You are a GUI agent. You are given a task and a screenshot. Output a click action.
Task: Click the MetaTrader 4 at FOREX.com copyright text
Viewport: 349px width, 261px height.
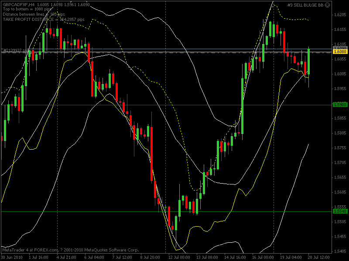click(x=71, y=250)
